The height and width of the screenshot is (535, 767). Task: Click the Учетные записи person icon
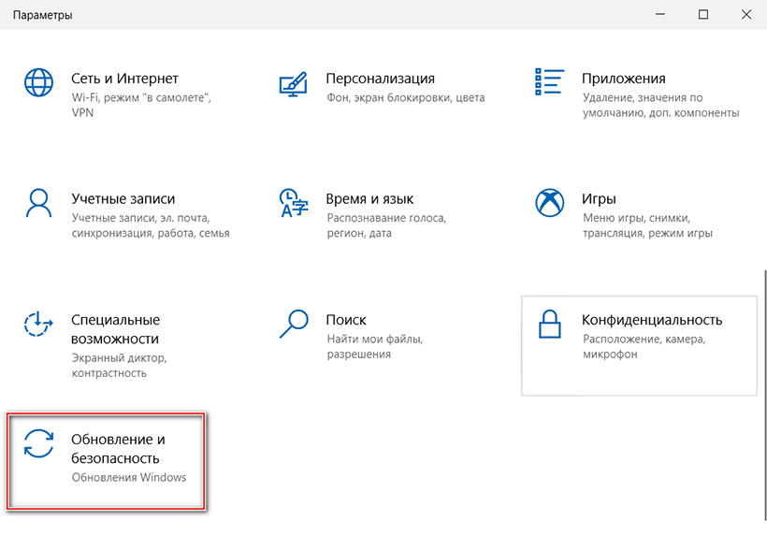coord(39,203)
